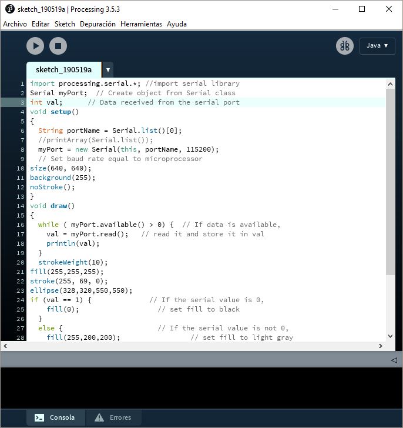Collapse the console with the triangle icon
Viewport: 403px width, 428px height.
pyautogui.click(x=394, y=360)
